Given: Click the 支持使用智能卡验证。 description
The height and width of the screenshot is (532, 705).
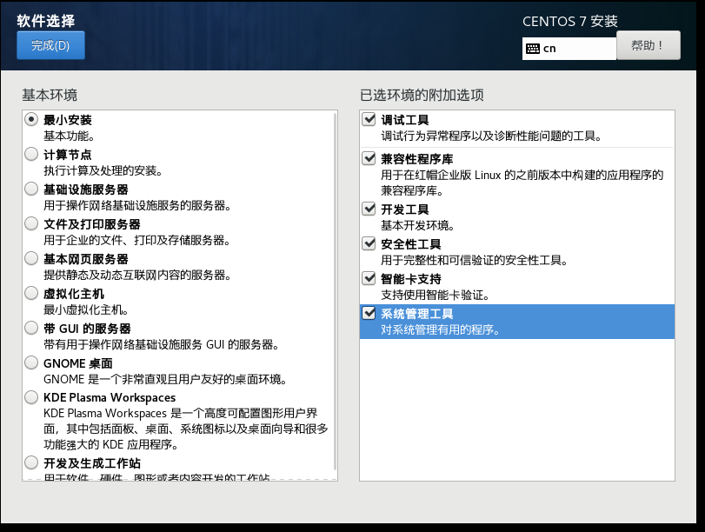Looking at the screenshot, I should pyautogui.click(x=436, y=295).
